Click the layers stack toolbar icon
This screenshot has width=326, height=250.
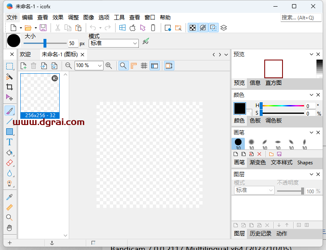224,28
